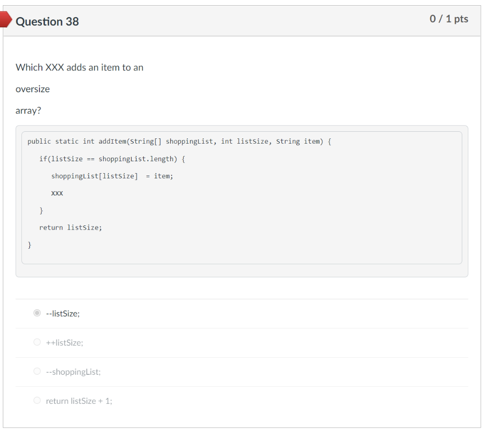Image resolution: width=487 pixels, height=429 pixels.
Task: Click the text Which XXX adds an item
Action: (x=68, y=68)
